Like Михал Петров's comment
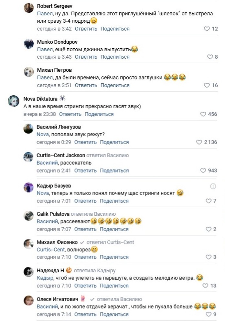The image size is (225, 321). (x=207, y=85)
